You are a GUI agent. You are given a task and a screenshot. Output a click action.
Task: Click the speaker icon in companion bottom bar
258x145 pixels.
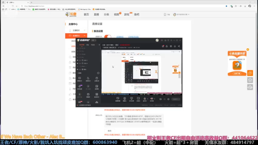pos(152,99)
